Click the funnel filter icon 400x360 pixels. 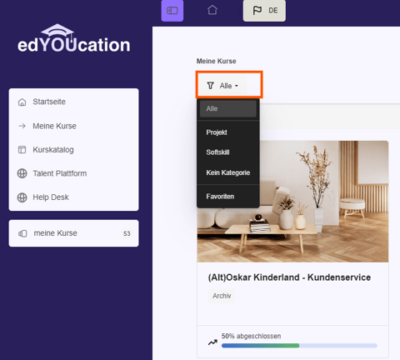(x=210, y=86)
